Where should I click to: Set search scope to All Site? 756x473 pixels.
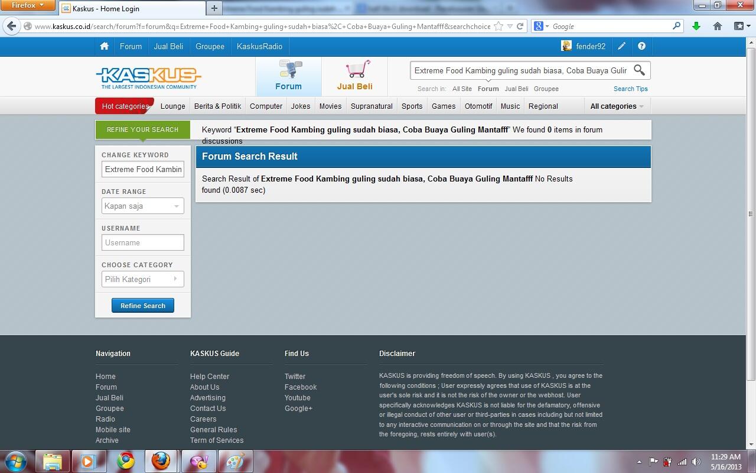point(462,89)
